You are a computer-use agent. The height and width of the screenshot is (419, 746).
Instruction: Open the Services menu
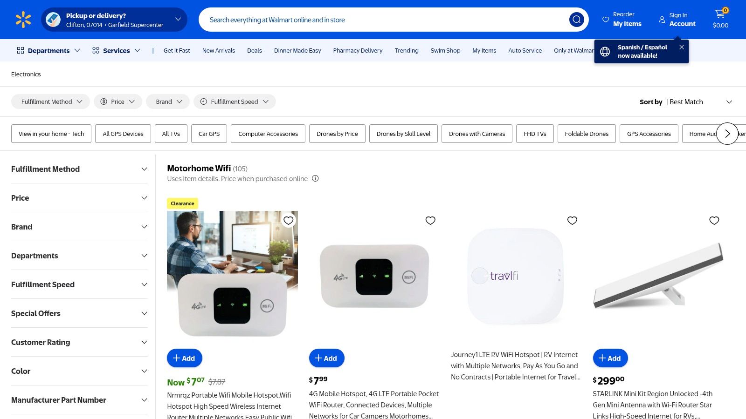pos(116,50)
